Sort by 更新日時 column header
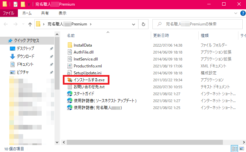246x152 pixels. pos(161,36)
